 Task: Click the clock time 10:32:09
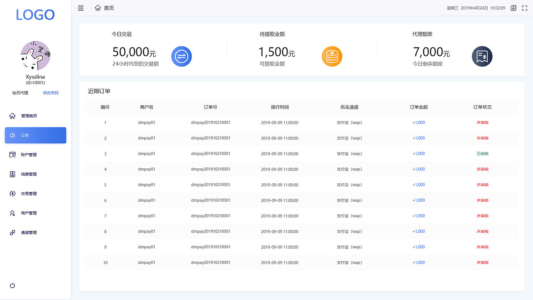498,8
